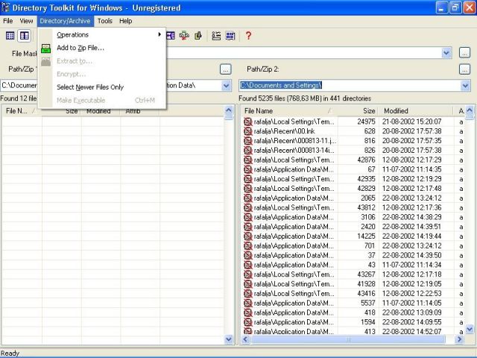Open Help menu

click(126, 21)
